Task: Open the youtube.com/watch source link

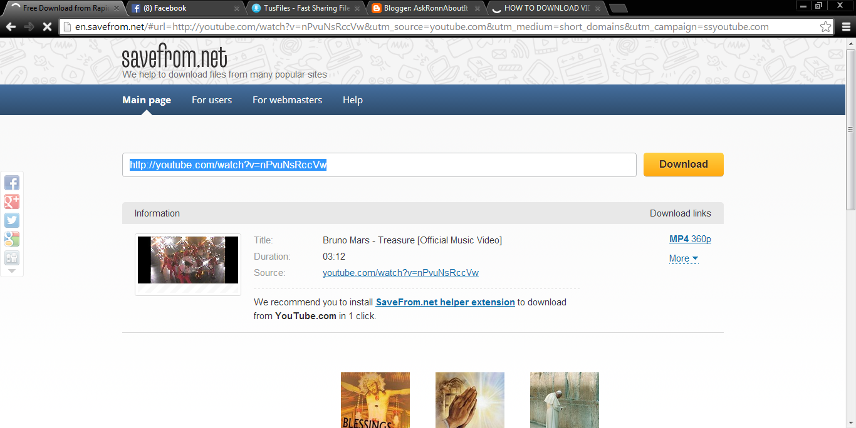Action: pos(400,273)
